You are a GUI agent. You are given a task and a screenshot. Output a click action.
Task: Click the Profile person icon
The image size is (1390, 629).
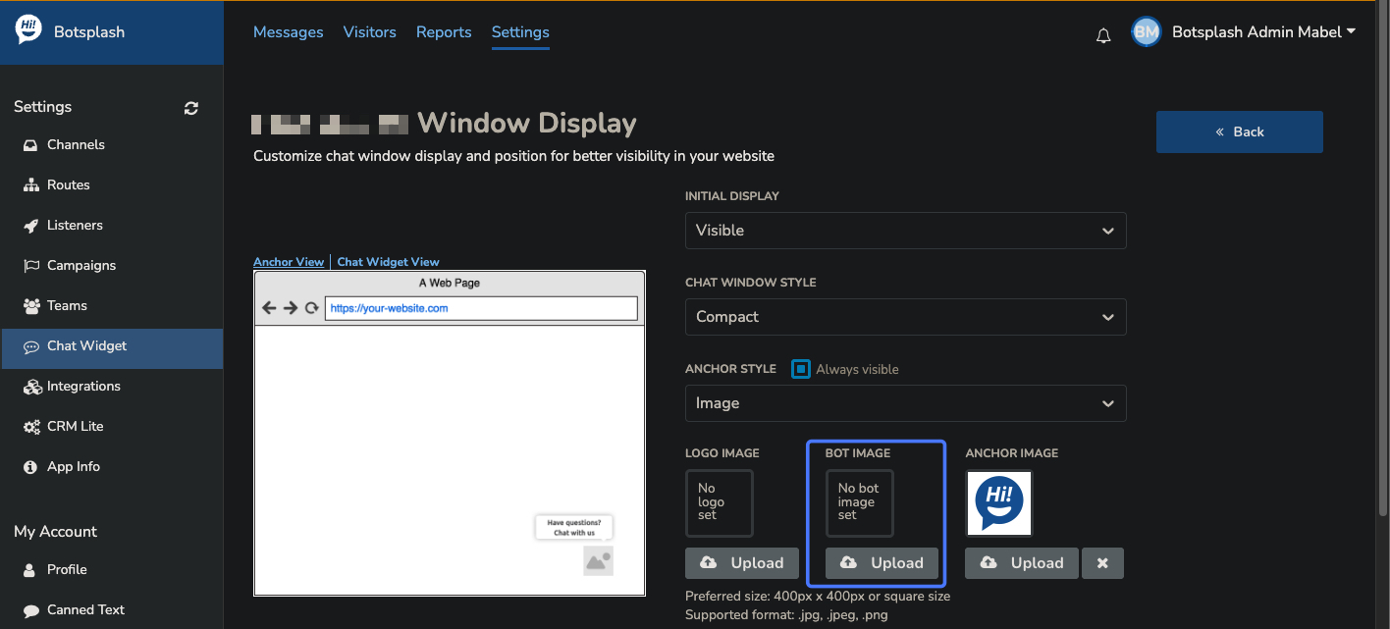30,570
